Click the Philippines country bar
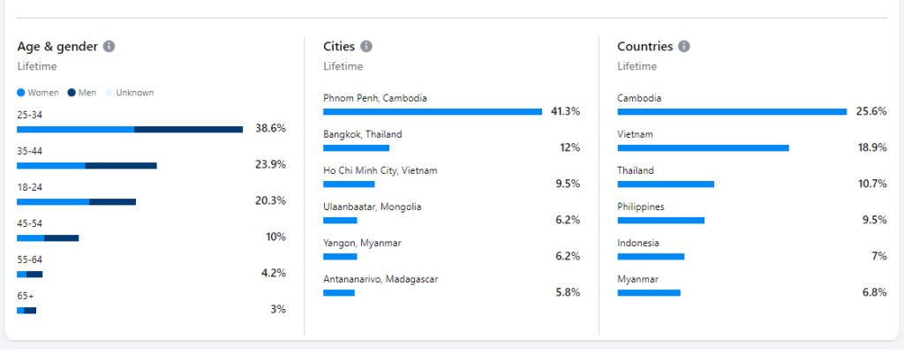The height and width of the screenshot is (354, 904). [x=660, y=221]
